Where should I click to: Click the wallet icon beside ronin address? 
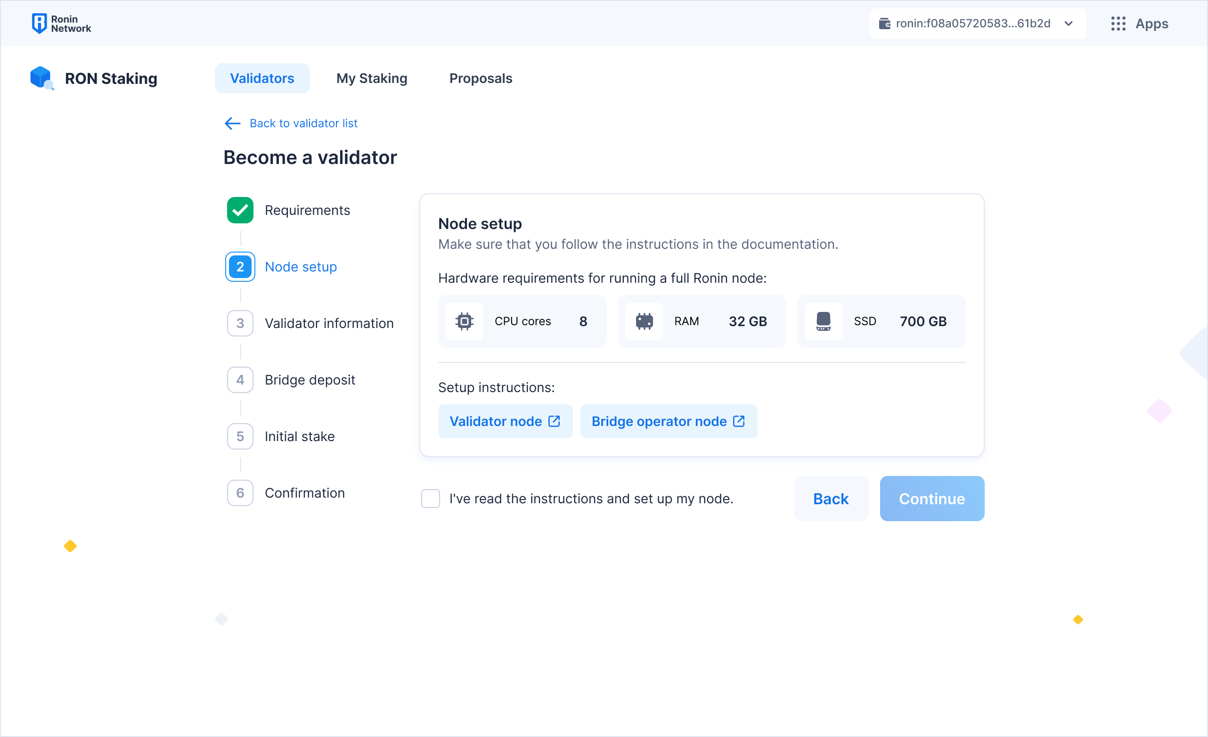(x=884, y=24)
